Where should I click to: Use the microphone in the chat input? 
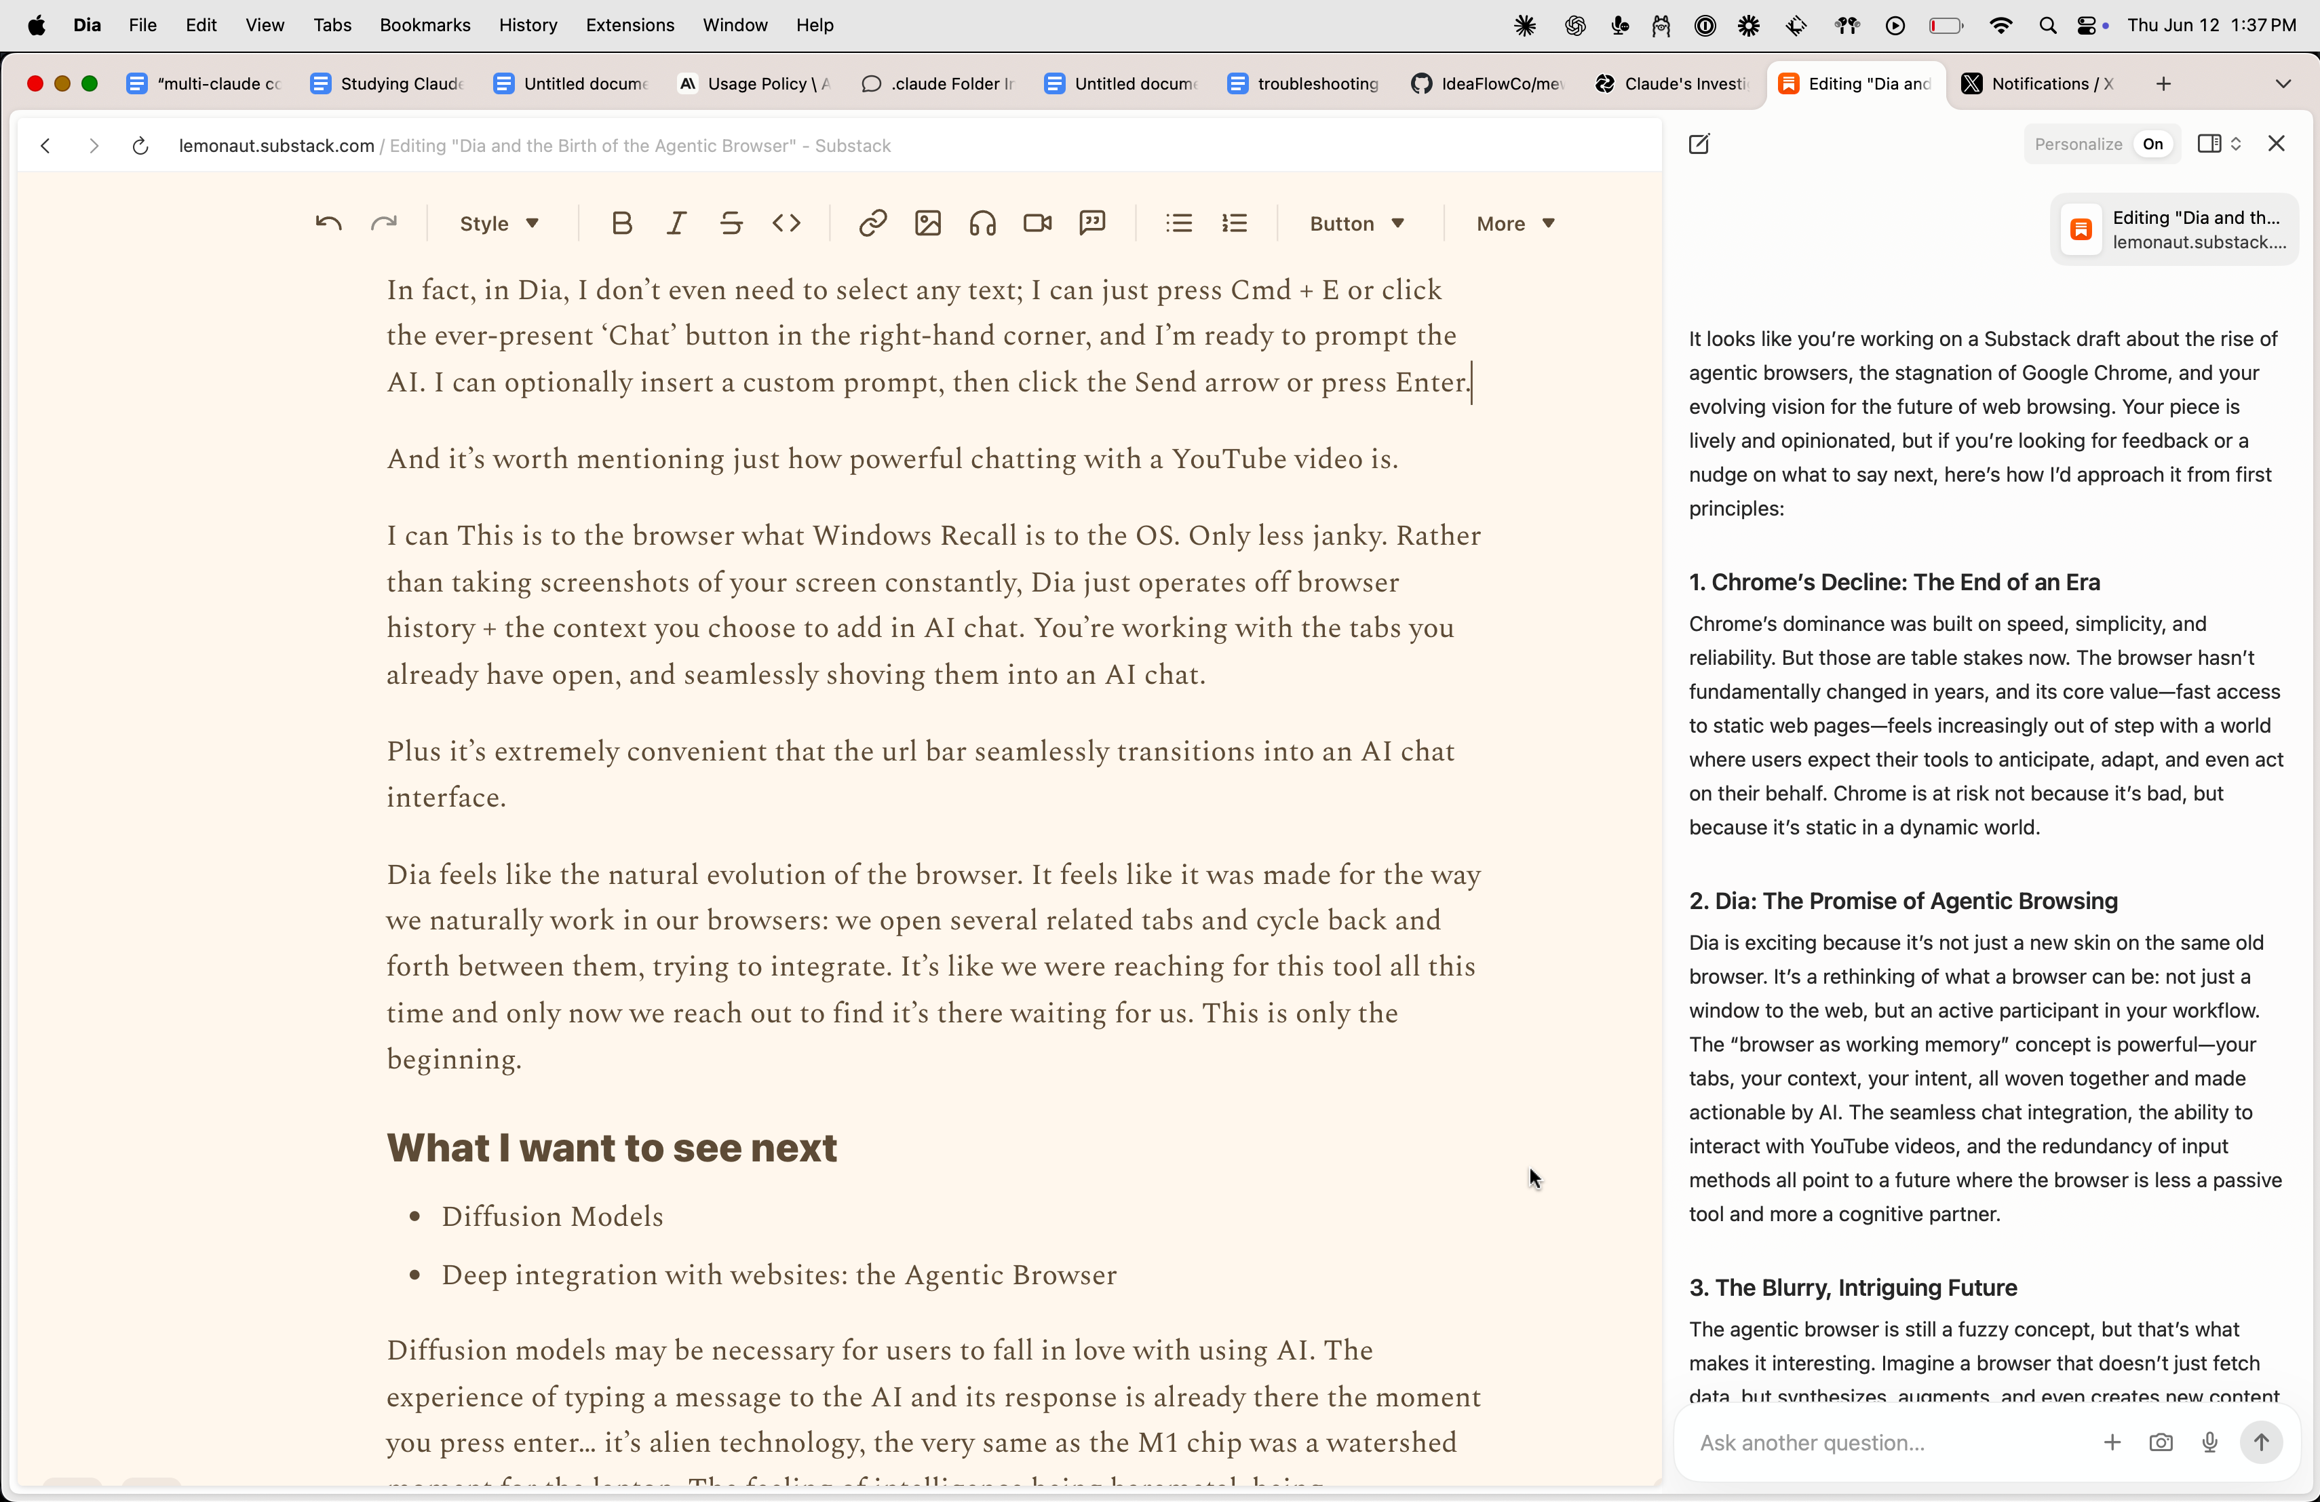point(2210,1444)
